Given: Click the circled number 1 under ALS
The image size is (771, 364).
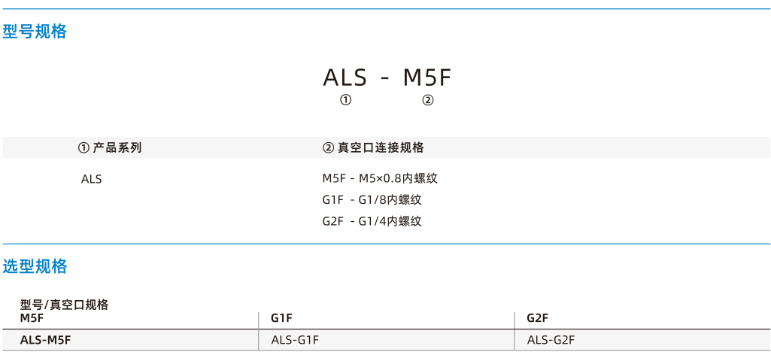Looking at the screenshot, I should [346, 100].
